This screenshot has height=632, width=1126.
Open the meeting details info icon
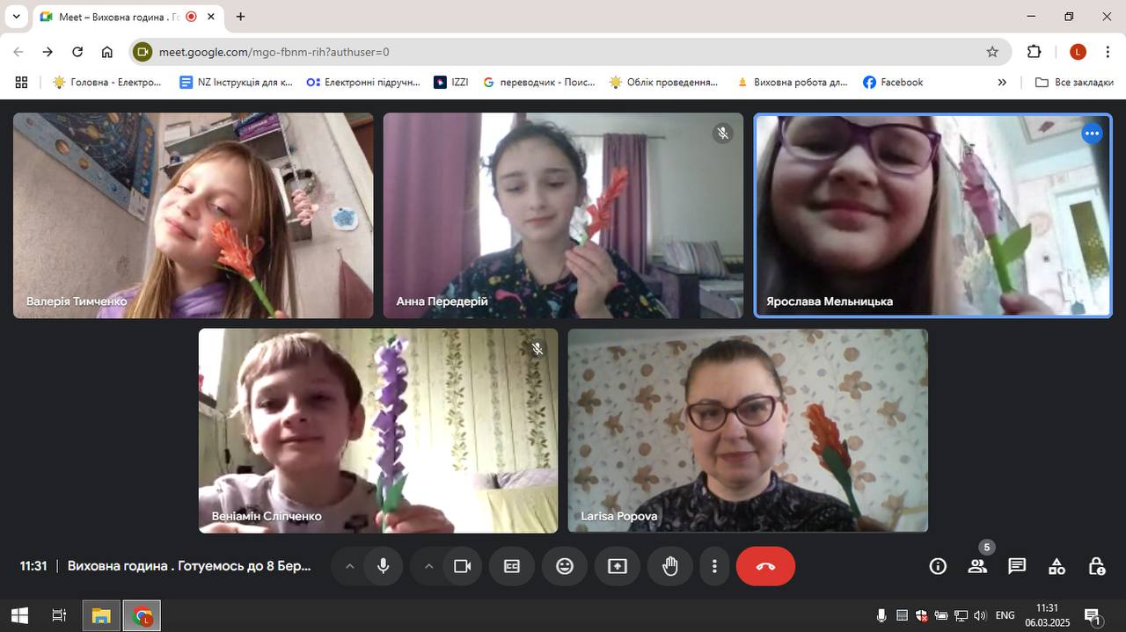(938, 566)
